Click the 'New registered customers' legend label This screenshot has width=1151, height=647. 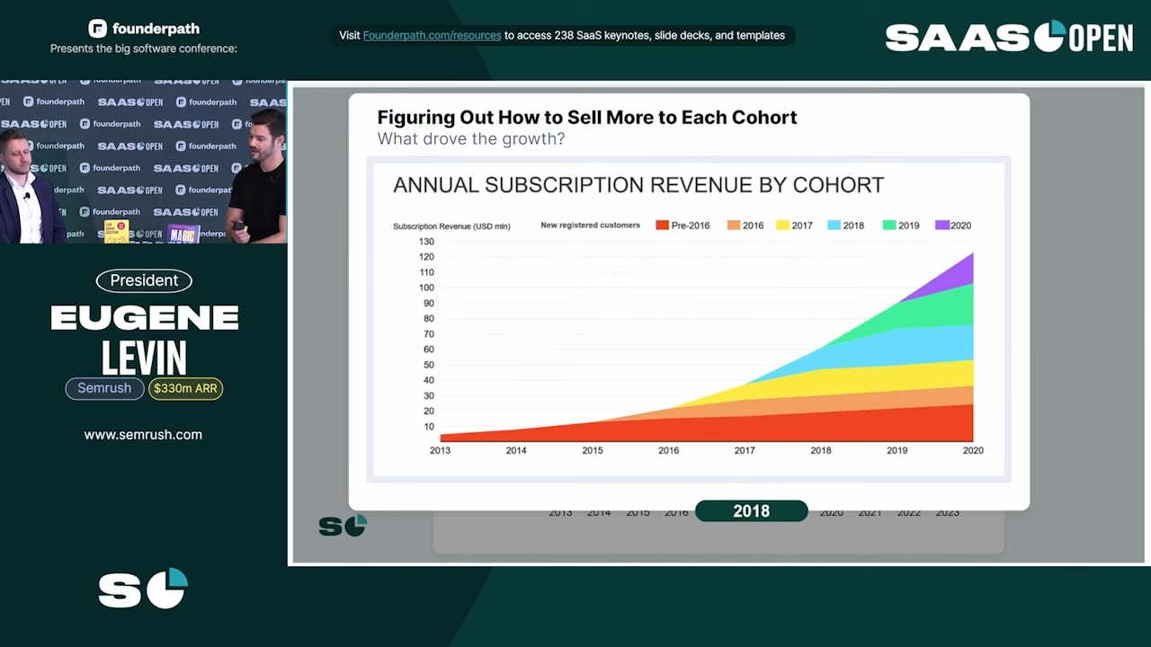click(x=590, y=226)
